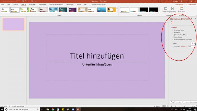
Task: Select the paint bucket fill icon in the pane
Action: pos(172,23)
